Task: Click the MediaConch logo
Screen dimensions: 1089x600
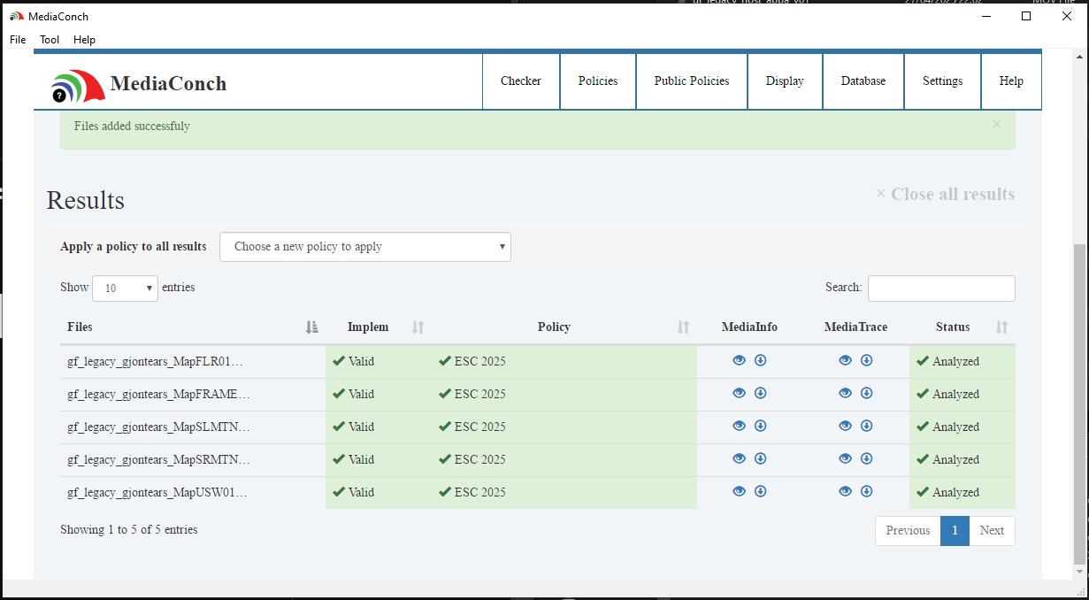Action: pyautogui.click(x=139, y=85)
